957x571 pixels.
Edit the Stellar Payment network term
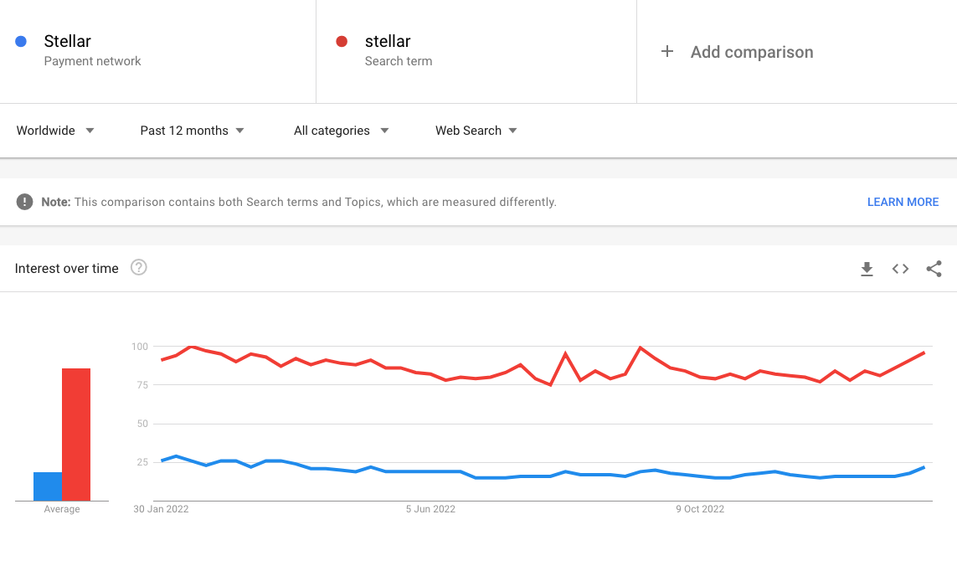[x=157, y=51]
